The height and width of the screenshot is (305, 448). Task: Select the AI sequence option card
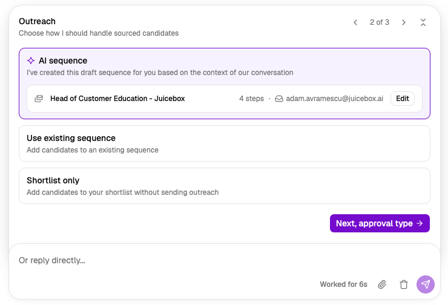coord(225,84)
